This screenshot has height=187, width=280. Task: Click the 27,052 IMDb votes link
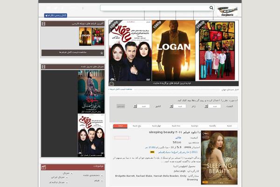tap(150, 147)
